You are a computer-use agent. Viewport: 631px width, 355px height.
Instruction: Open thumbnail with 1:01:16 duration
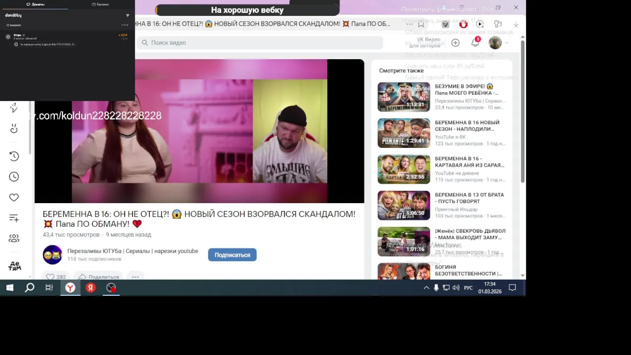pos(404,242)
